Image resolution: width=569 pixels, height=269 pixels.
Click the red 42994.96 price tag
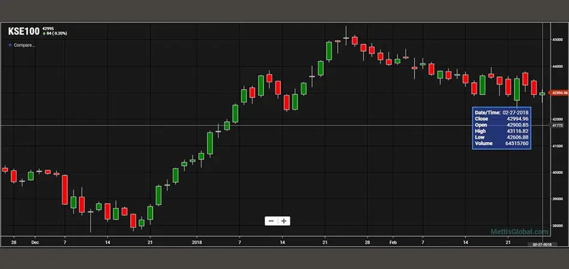(558, 93)
